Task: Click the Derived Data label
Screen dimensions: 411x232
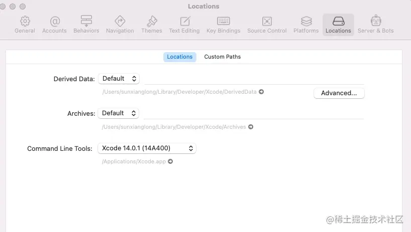Action: click(x=74, y=79)
